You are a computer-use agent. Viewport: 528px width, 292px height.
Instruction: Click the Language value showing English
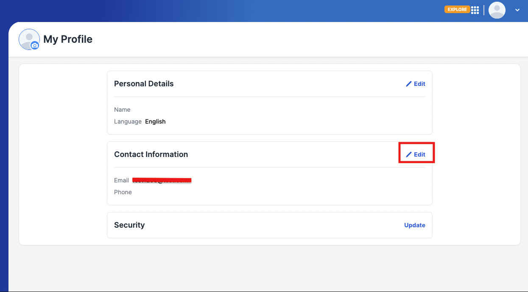coord(155,121)
